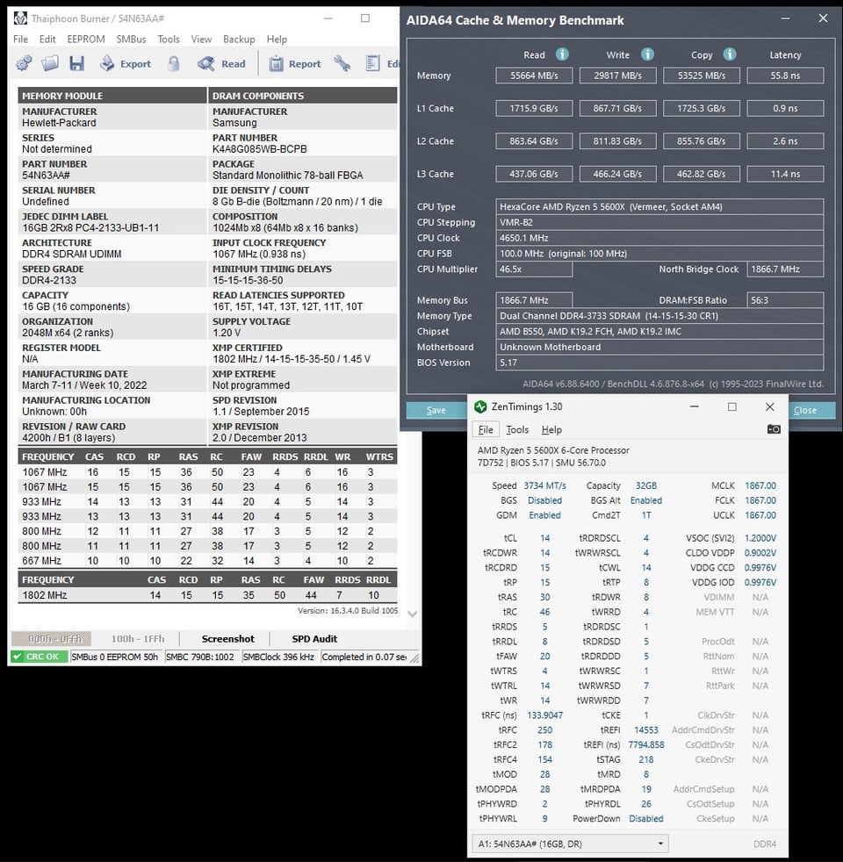Click the Read info icon in AIDA64

(x=562, y=54)
